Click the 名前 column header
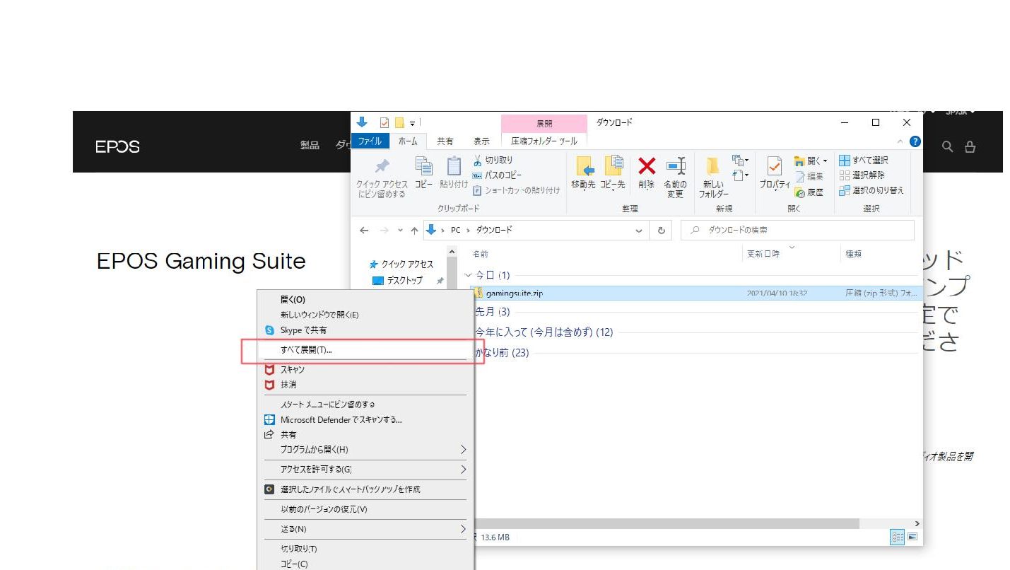Viewport: 1010px width, 570px height. pos(480,254)
